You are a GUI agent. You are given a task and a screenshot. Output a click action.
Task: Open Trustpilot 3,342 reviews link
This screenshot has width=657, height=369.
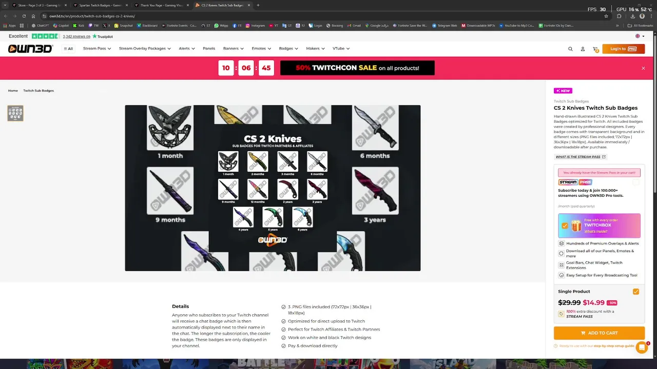[76, 36]
